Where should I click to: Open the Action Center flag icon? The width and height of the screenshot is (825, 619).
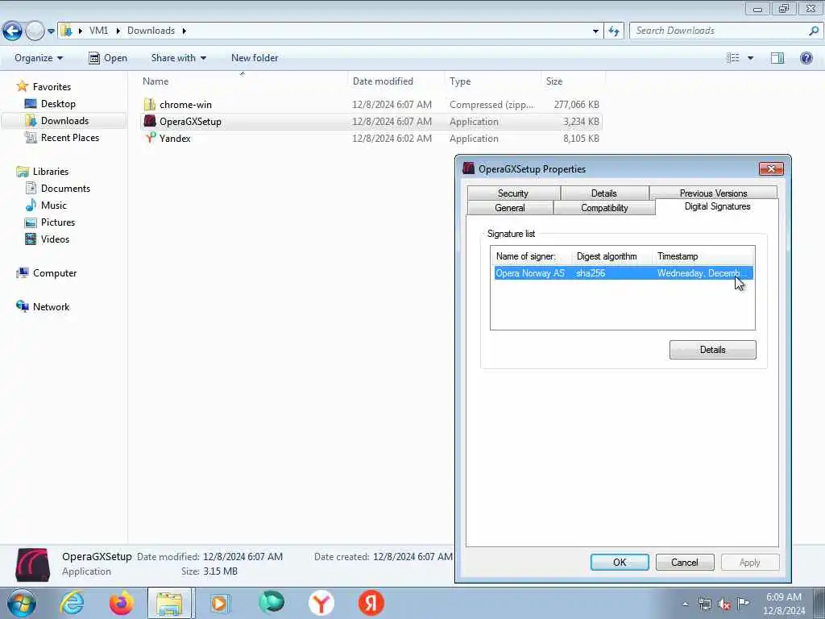pos(743,603)
